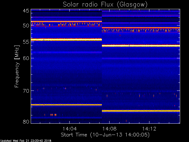The height and width of the screenshot is (142, 189).
Task: Click the 'Start Time (10-Jun-13 14:00:05)' axis label
Action: point(105,135)
